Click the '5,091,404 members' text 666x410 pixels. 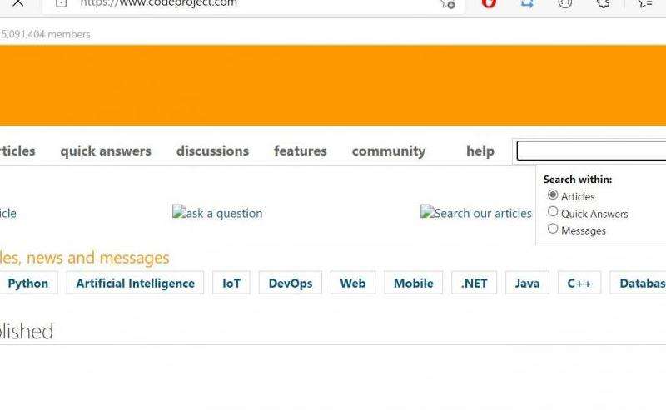click(x=46, y=34)
